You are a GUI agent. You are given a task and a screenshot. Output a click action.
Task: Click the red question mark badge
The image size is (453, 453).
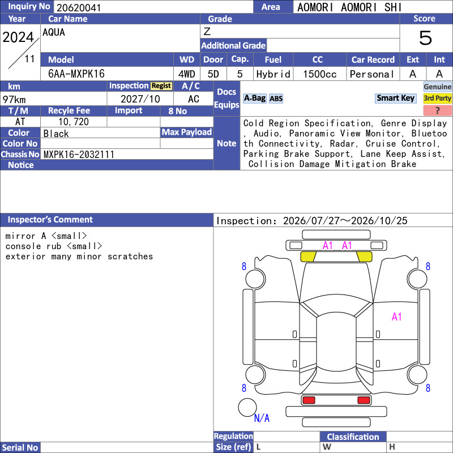coord(437,110)
